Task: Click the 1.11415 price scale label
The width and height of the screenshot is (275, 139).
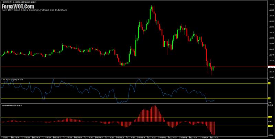Action: point(271,49)
